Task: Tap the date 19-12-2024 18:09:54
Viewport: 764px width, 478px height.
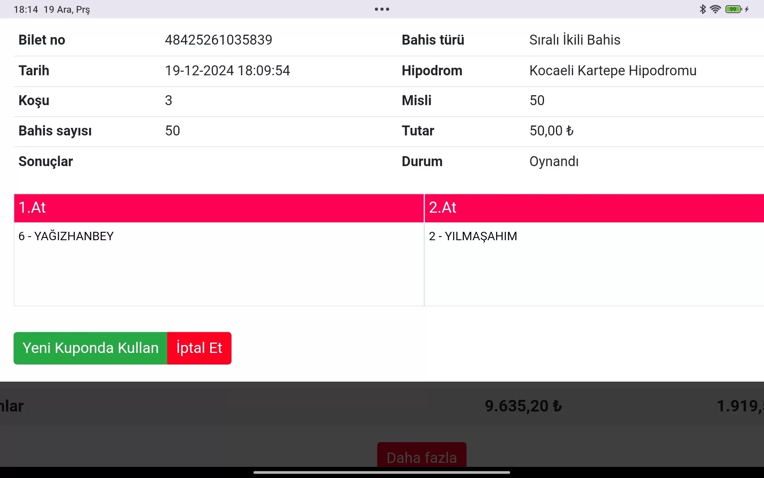Action: point(227,71)
